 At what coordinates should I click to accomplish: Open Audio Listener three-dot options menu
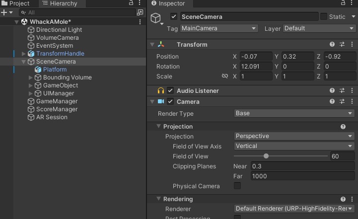click(352, 91)
